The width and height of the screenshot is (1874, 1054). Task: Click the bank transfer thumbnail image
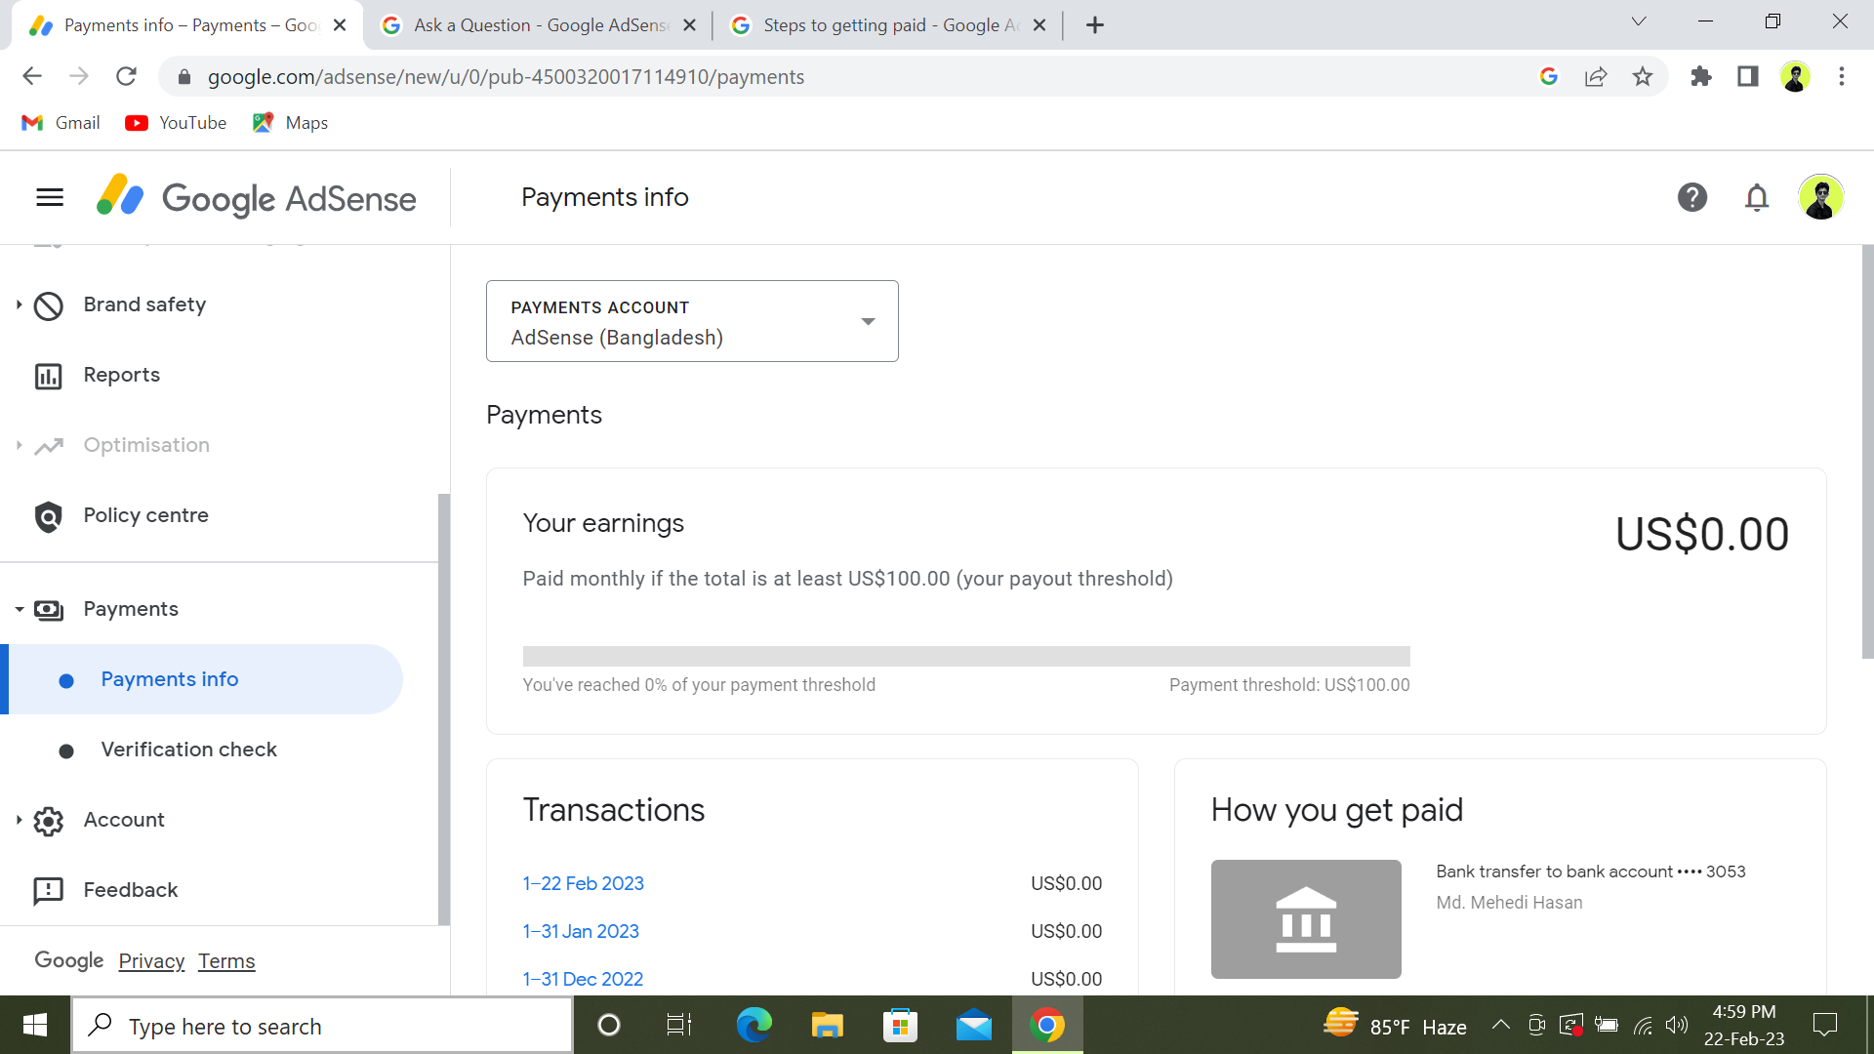1306,919
